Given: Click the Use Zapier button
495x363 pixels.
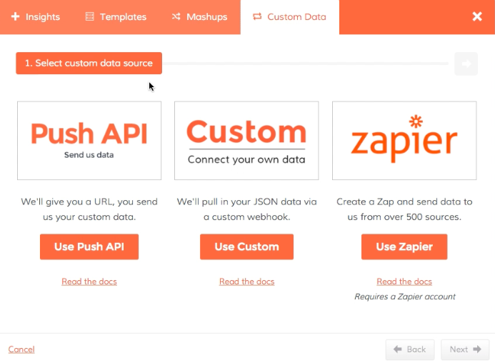Looking at the screenshot, I should tap(404, 247).
